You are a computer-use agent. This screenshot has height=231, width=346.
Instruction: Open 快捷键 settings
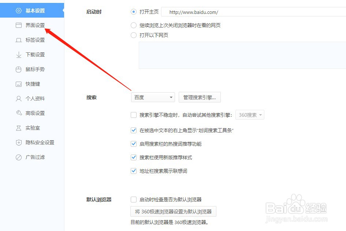click(x=32, y=84)
